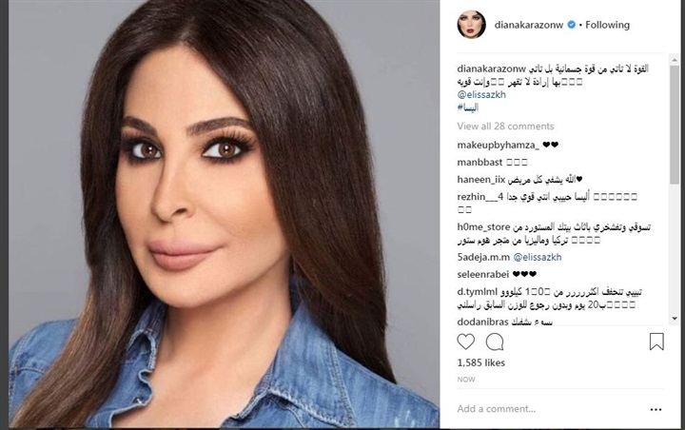Image resolution: width=685 pixels, height=430 pixels.
Task: Open h0me_store commenter profile
Action: (483, 227)
